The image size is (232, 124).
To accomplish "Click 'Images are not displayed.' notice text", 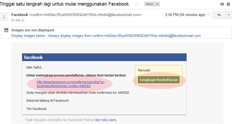I will 33,30.
